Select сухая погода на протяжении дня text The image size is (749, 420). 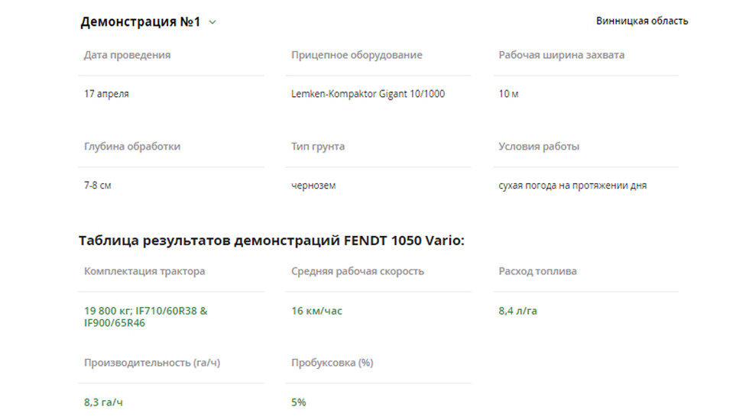coord(572,185)
